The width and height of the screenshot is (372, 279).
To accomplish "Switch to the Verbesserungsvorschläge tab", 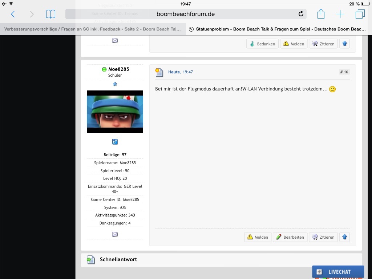I will 93,29.
